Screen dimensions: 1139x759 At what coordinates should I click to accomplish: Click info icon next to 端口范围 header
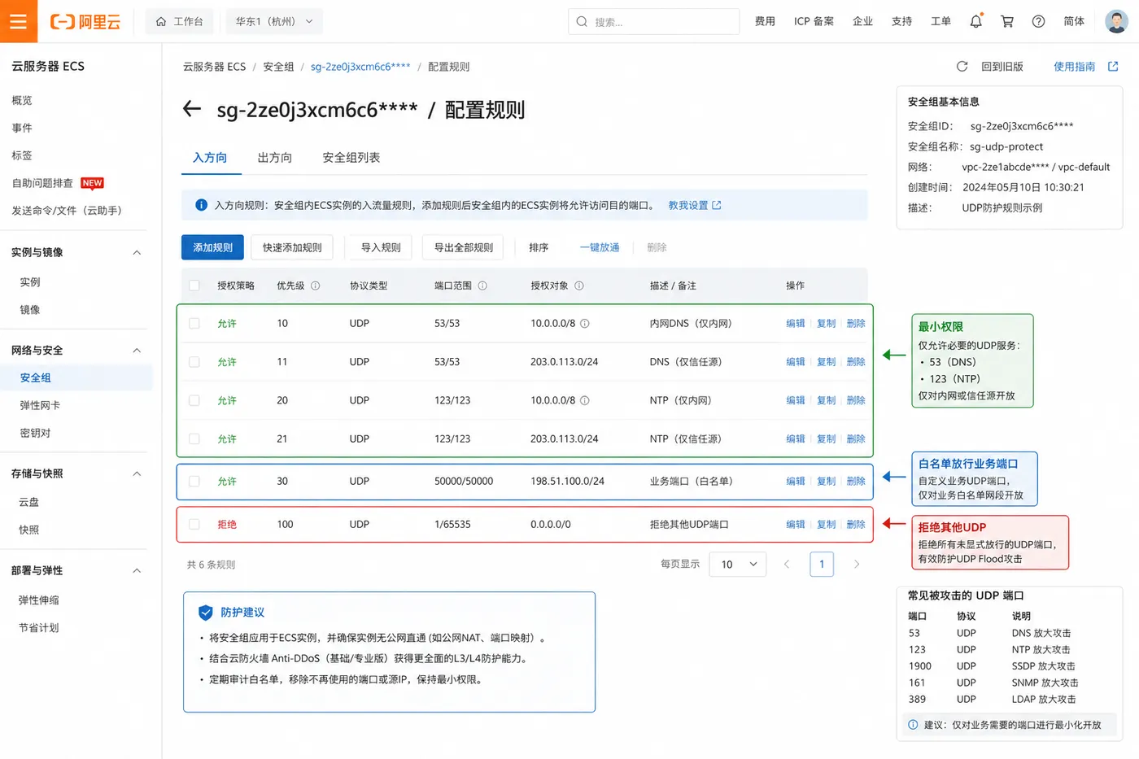pyautogui.click(x=482, y=286)
